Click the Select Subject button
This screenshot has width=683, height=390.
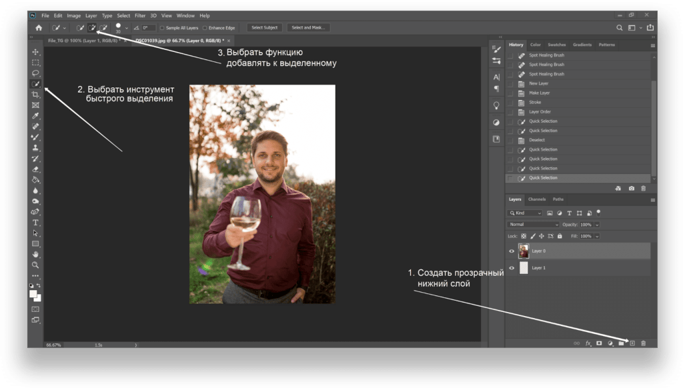[x=265, y=28]
